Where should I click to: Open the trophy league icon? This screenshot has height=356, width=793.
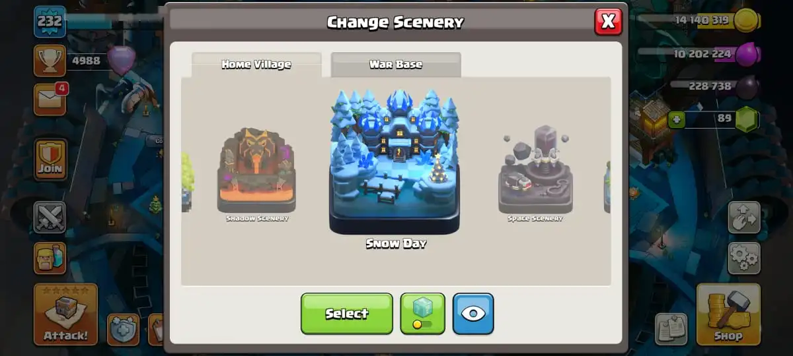click(x=50, y=61)
